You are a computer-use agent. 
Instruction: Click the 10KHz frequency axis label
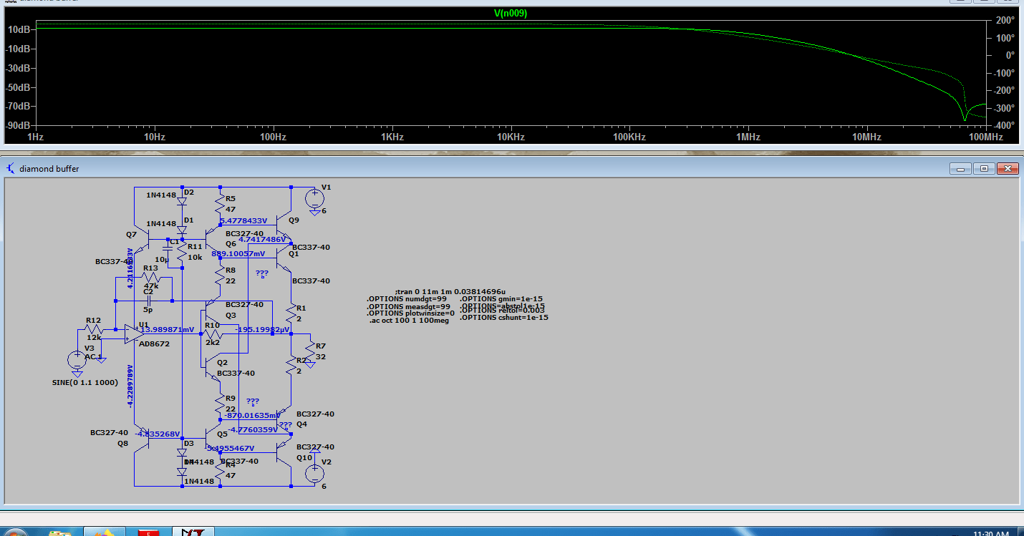510,136
